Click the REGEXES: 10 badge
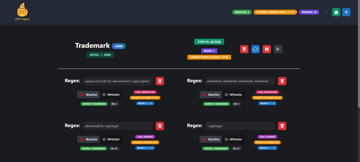 (309, 12)
